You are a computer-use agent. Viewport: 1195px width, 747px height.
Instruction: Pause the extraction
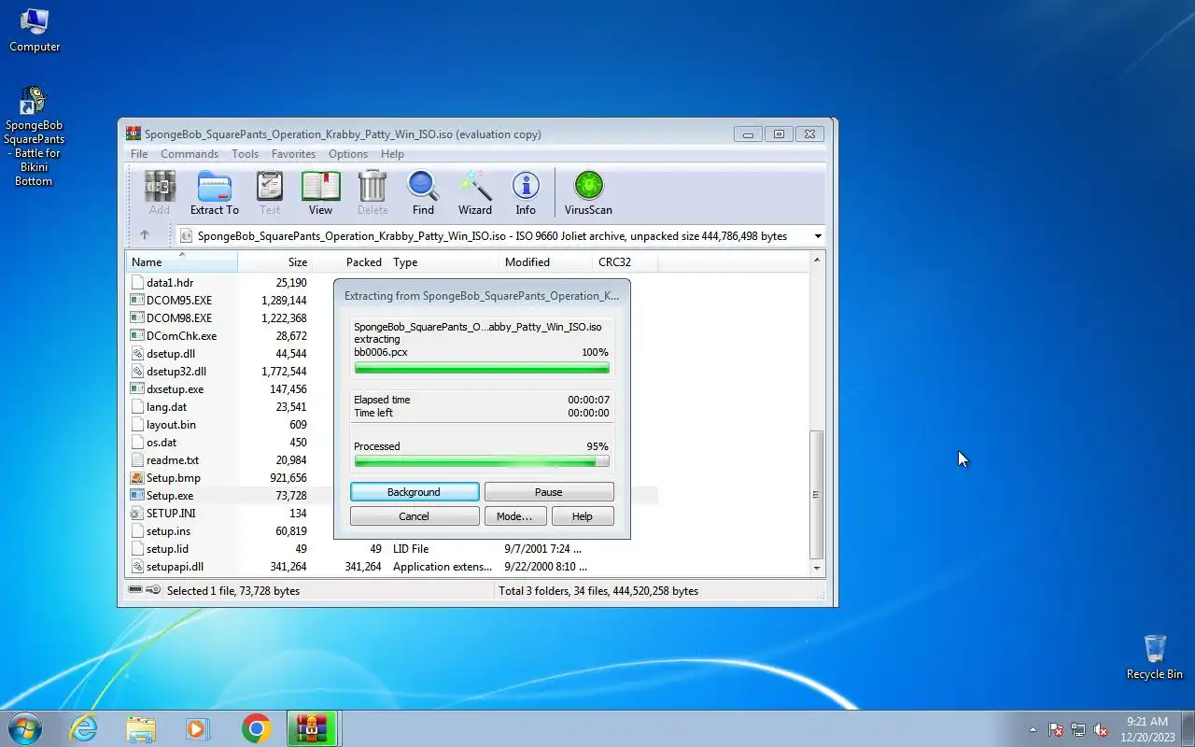[x=549, y=492]
